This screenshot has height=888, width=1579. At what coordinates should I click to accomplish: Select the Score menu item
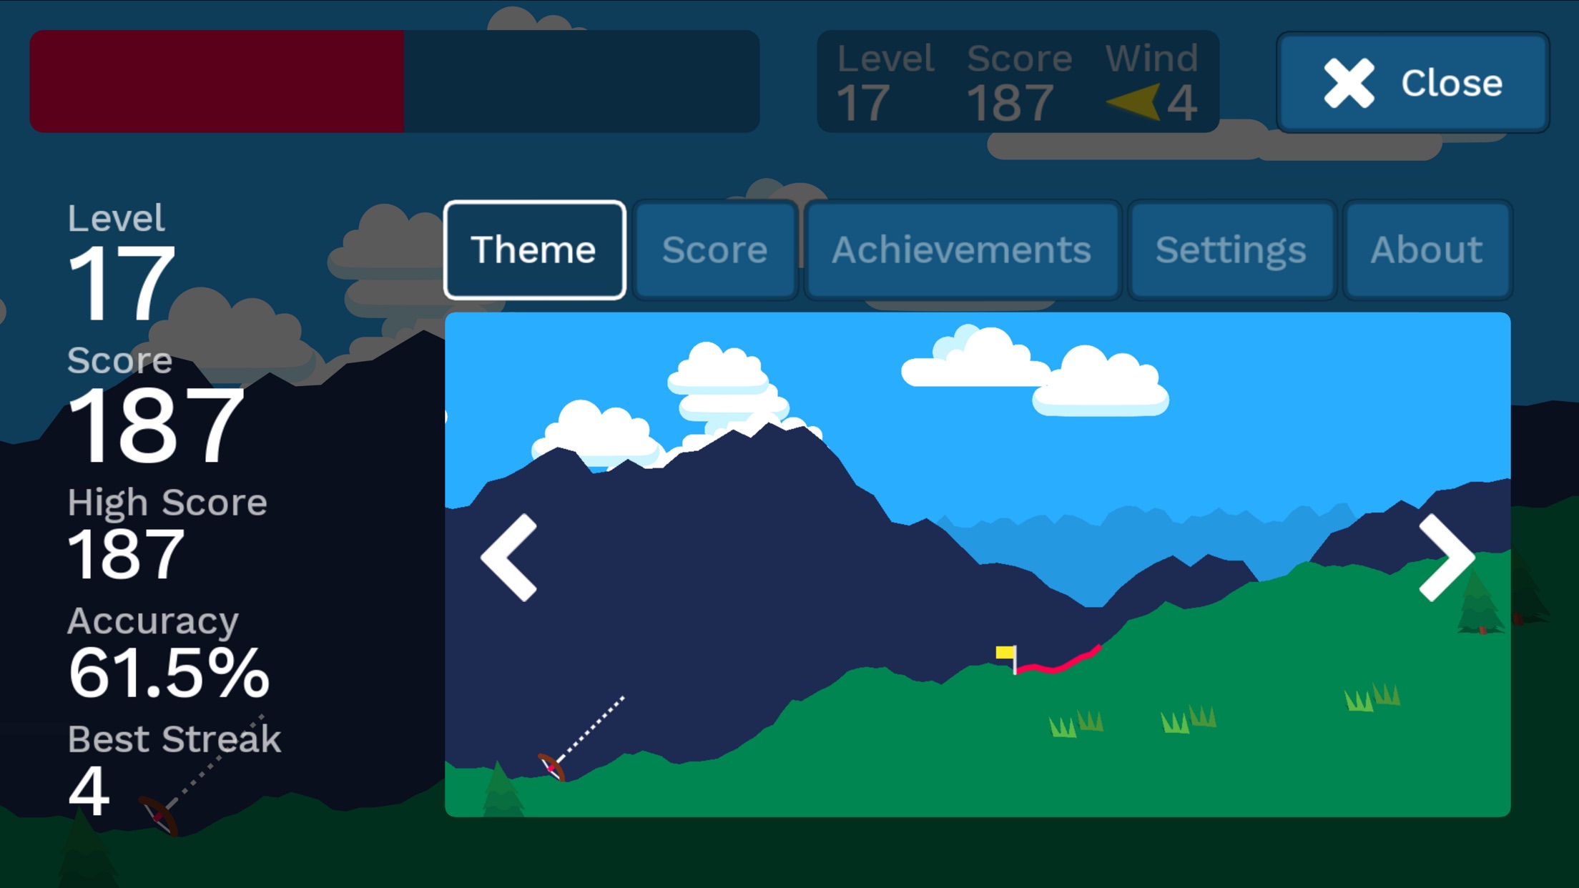click(714, 250)
